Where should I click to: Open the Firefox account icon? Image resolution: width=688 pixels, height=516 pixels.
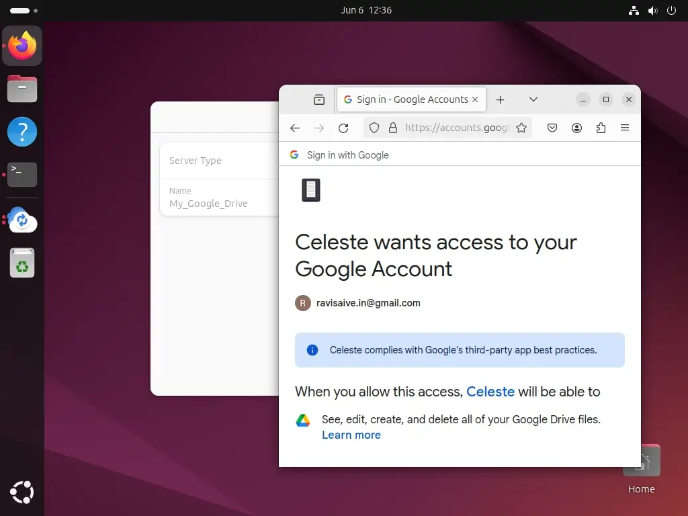(x=576, y=128)
